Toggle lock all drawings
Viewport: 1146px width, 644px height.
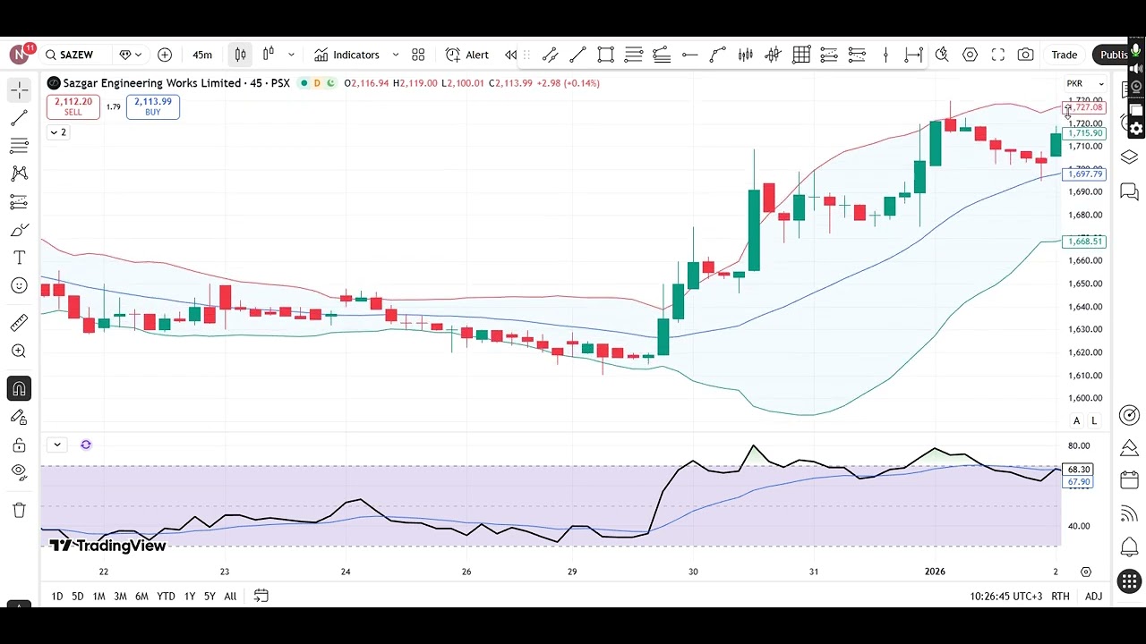[19, 445]
